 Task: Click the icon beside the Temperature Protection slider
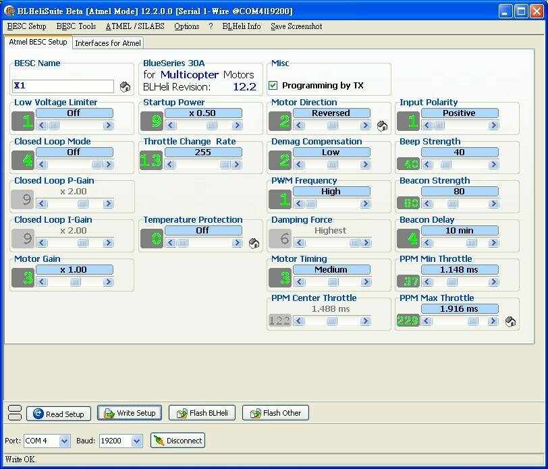click(254, 243)
